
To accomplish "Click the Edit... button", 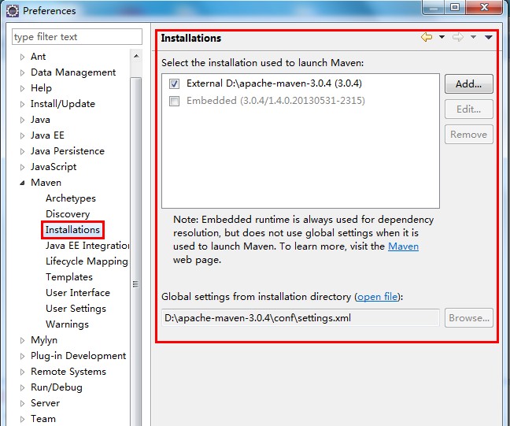I will point(469,109).
